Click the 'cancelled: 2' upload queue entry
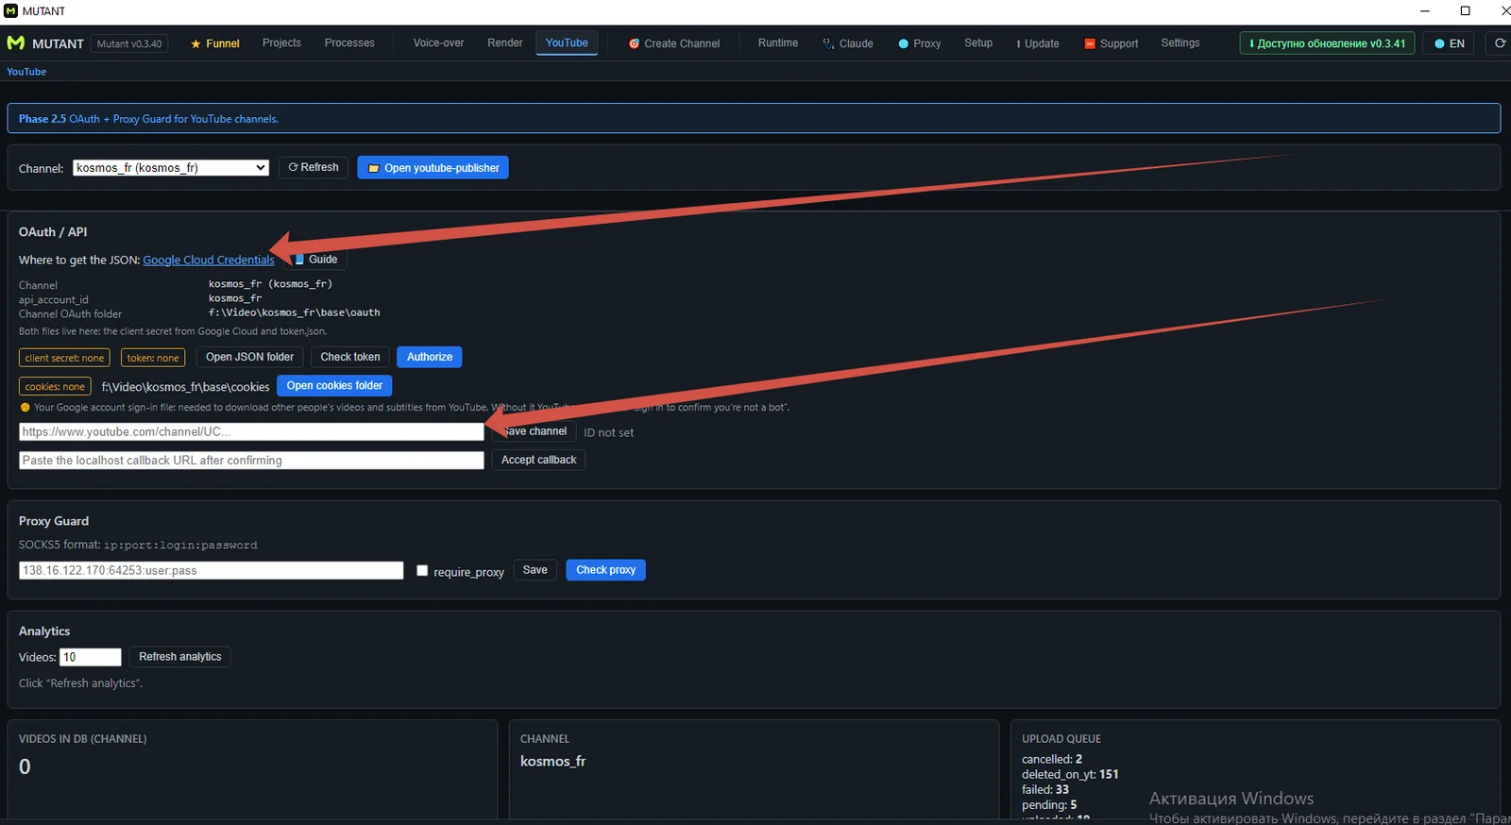The image size is (1511, 825). point(1052,759)
